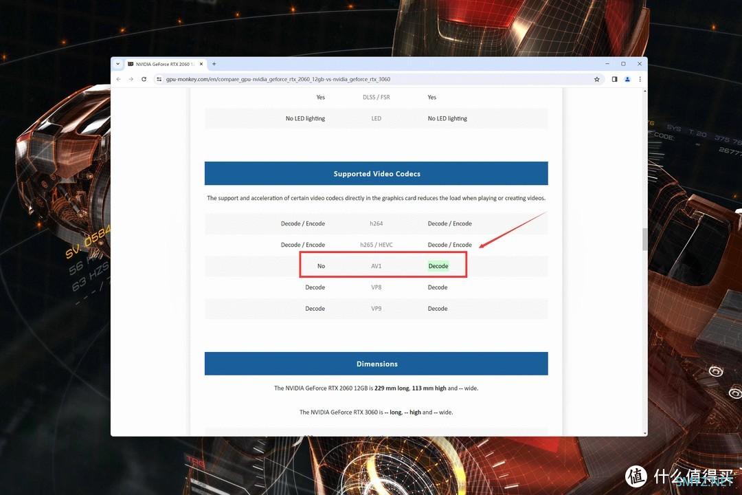The width and height of the screenshot is (742, 495).
Task: Click right-column "Decode" in VP9 row
Action: pyautogui.click(x=438, y=309)
